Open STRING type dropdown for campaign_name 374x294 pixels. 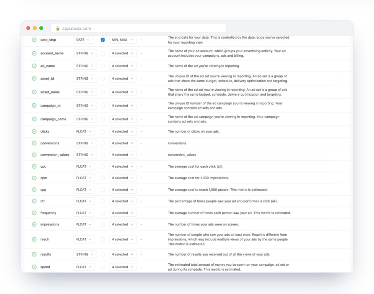85,119
